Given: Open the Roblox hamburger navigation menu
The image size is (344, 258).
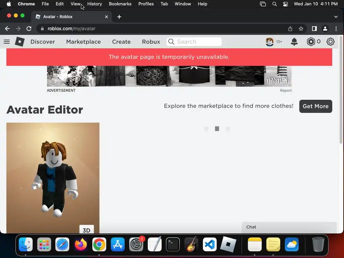Looking at the screenshot, I should click(x=7, y=42).
